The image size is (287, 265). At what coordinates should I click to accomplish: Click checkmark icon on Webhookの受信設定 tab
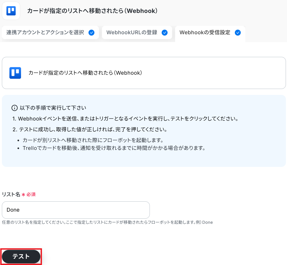[238, 33]
